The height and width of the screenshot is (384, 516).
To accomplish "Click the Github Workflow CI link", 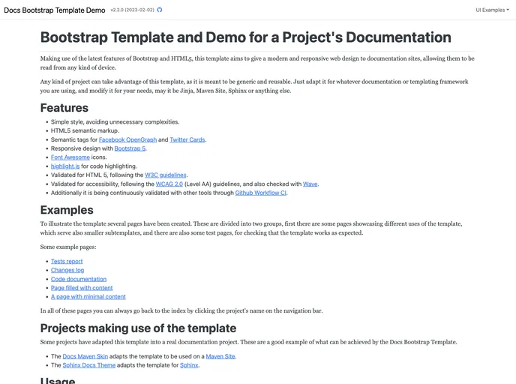I will point(261,193).
